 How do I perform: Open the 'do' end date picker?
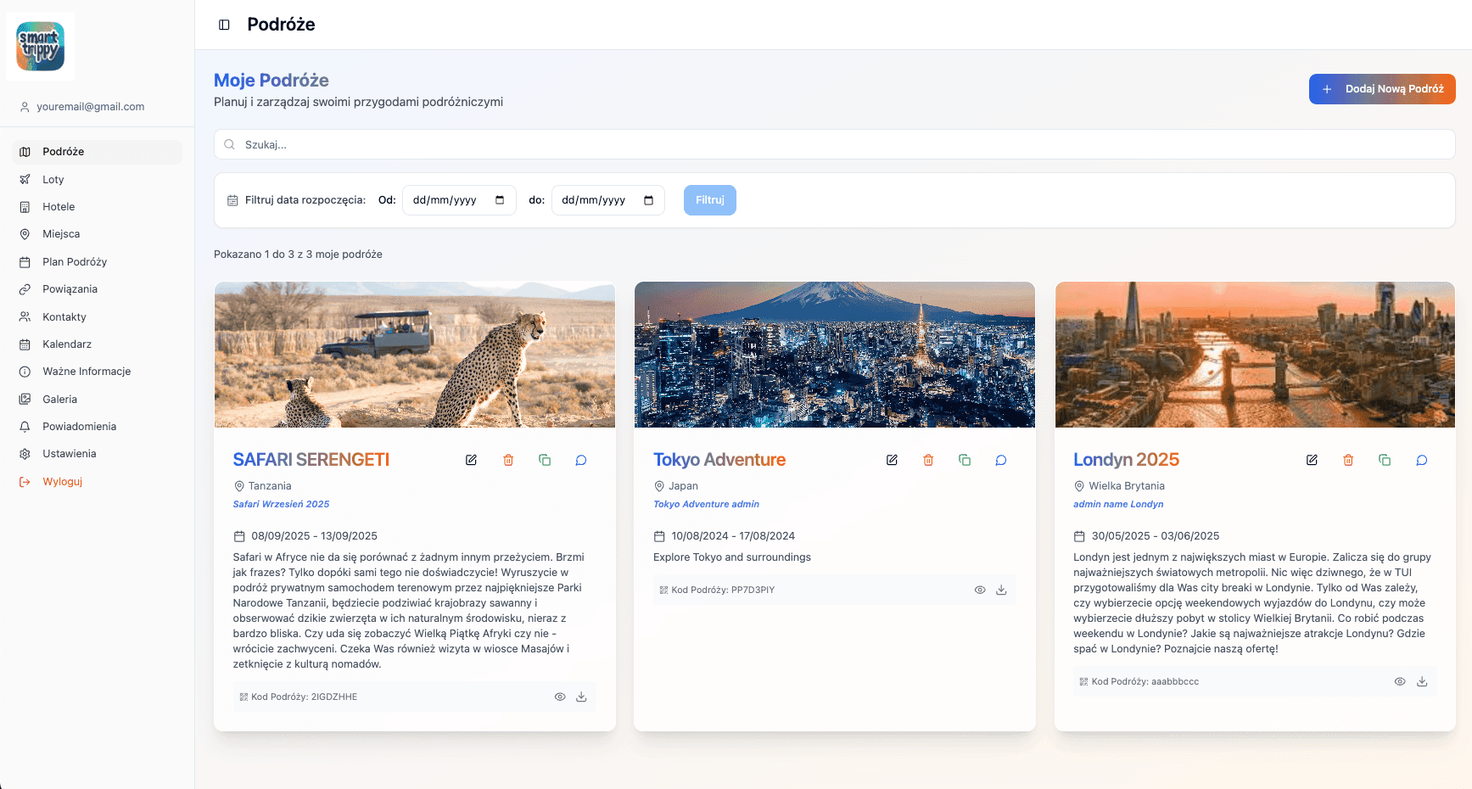coord(649,200)
